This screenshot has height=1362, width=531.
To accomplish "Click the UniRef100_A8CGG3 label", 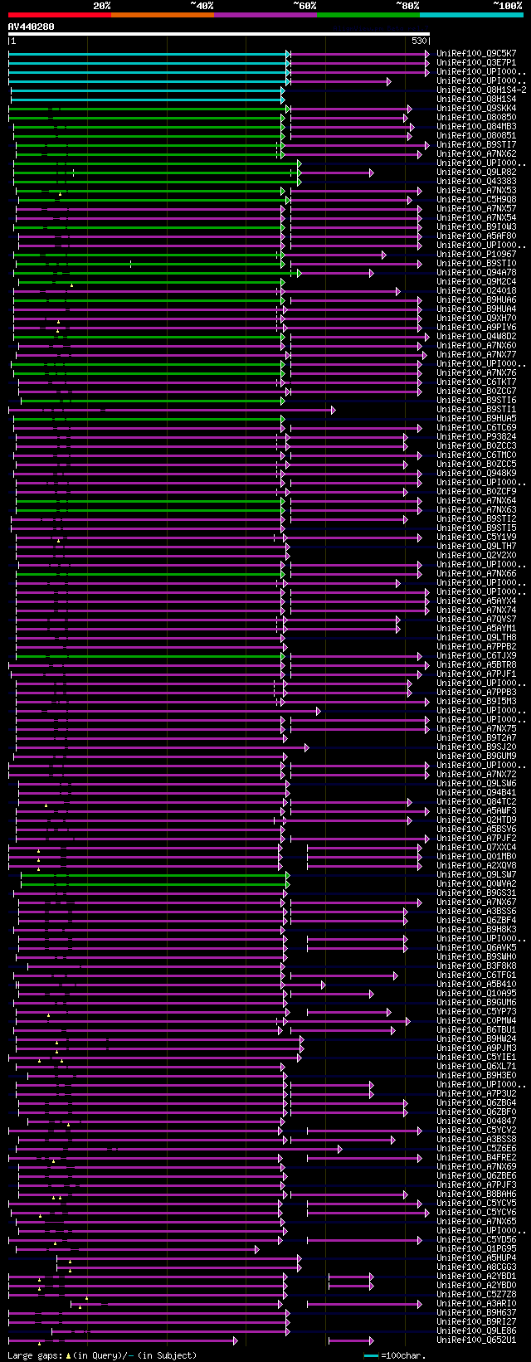I will click(476, 1267).
